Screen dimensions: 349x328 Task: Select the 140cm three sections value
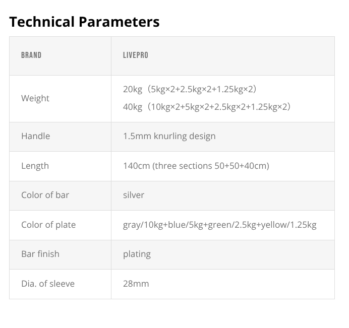pyautogui.click(x=196, y=166)
